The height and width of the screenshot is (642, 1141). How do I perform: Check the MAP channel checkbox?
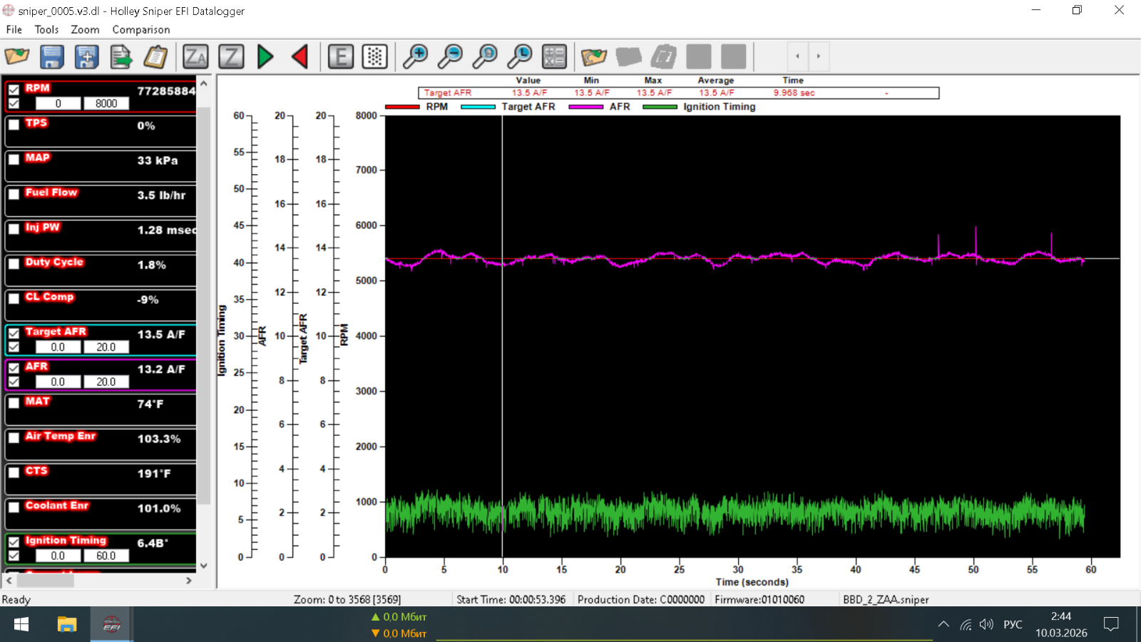[14, 159]
